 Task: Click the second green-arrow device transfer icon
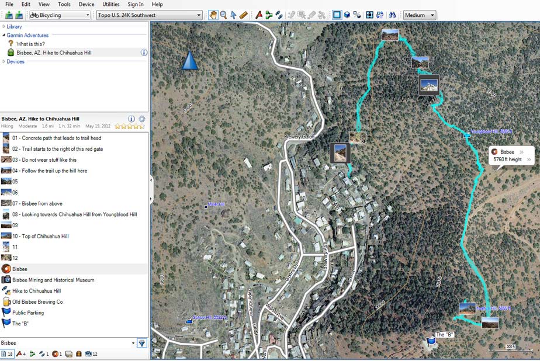[19, 15]
